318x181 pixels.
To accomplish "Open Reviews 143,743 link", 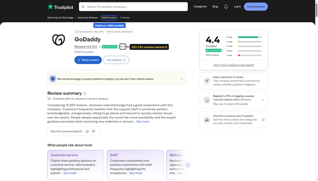I will click(x=85, y=47).
